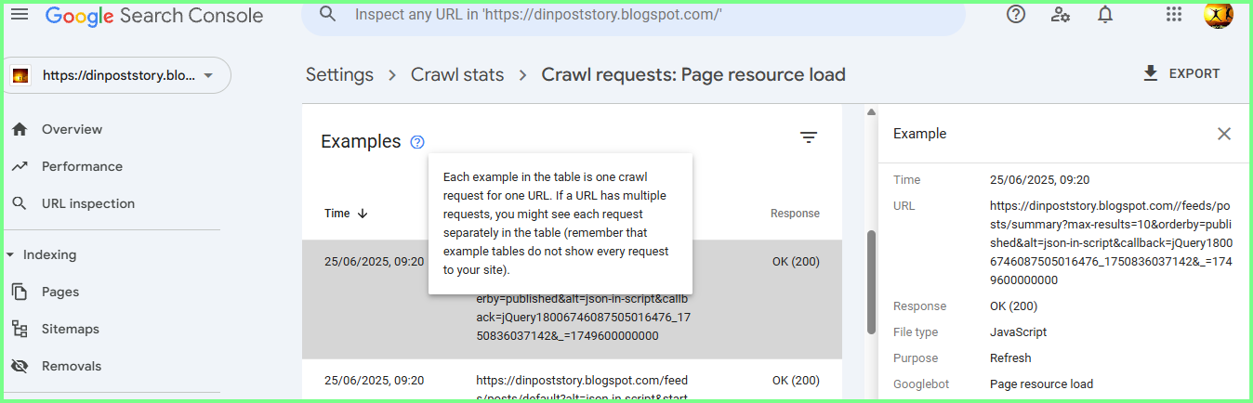Screen dimensions: 1253x403
Task: Open URL inspection in sidebar
Action: (88, 203)
